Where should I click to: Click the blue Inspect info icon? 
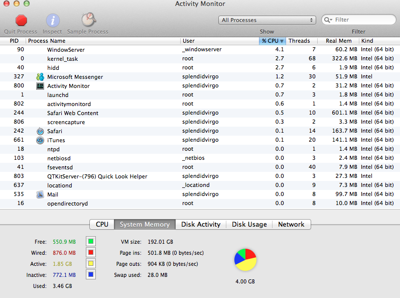53,21
